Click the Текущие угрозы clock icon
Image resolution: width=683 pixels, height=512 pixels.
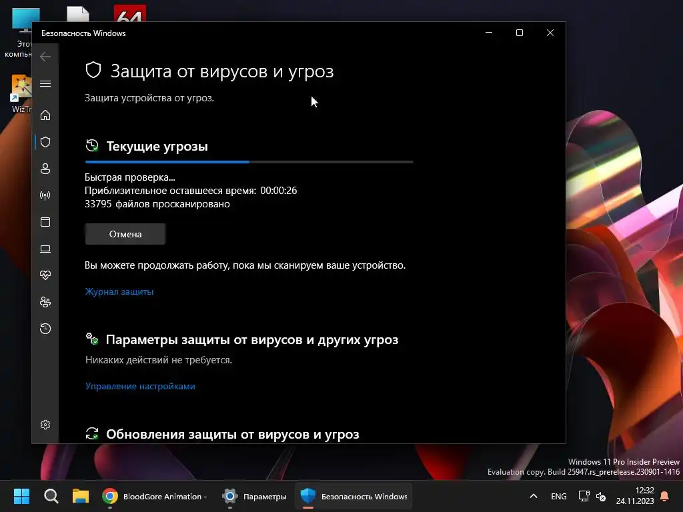(x=92, y=145)
